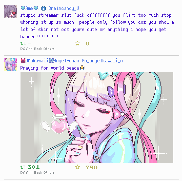
Task: Click the retweet icon on Ame's post
Action: [x=23, y=43]
